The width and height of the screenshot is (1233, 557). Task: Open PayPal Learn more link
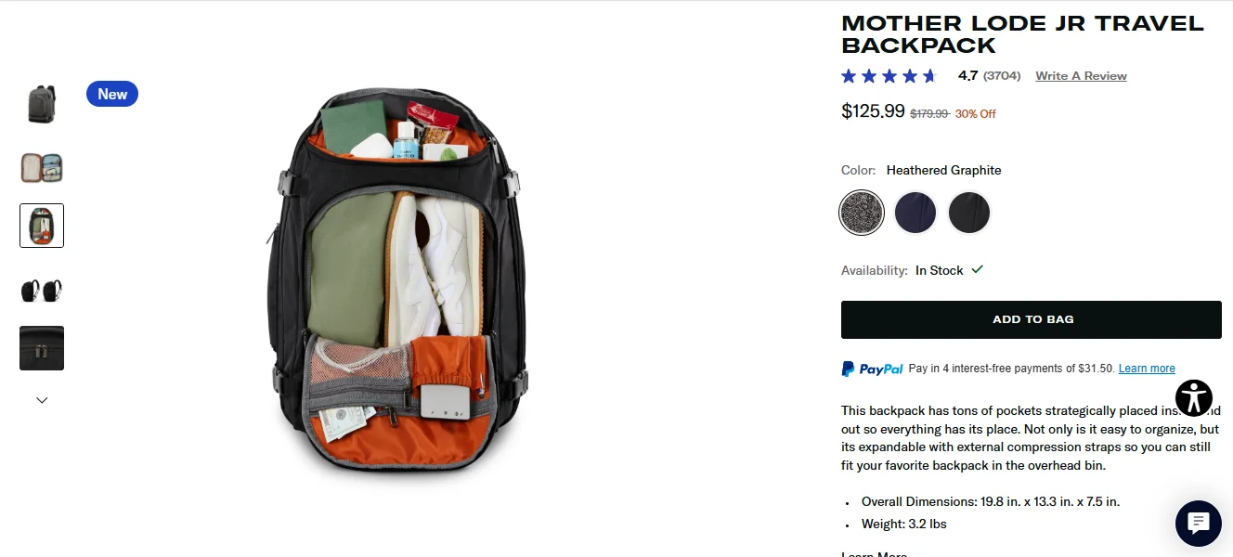[x=1147, y=369]
